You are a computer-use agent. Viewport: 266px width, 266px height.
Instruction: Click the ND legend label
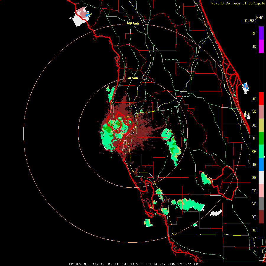tap(254, 230)
